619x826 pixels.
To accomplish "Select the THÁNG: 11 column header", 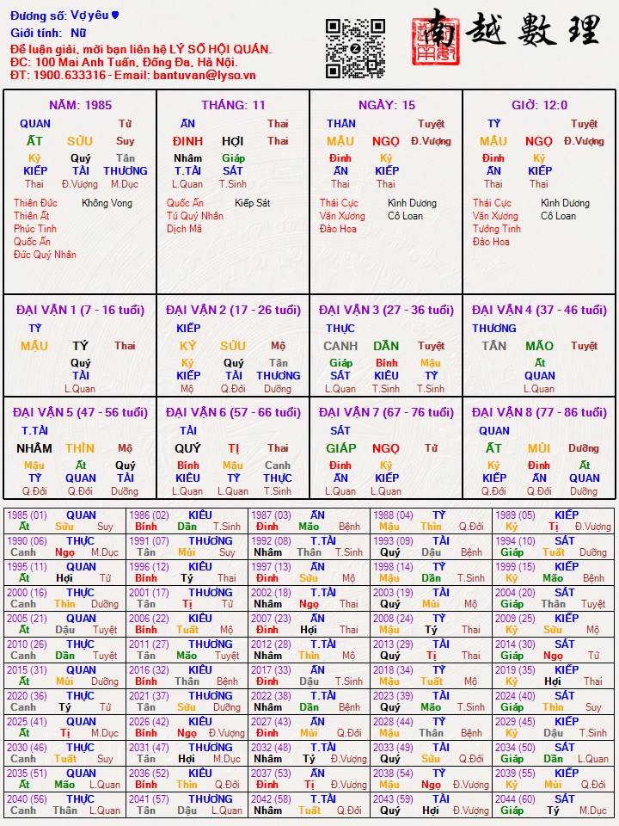I will [233, 105].
